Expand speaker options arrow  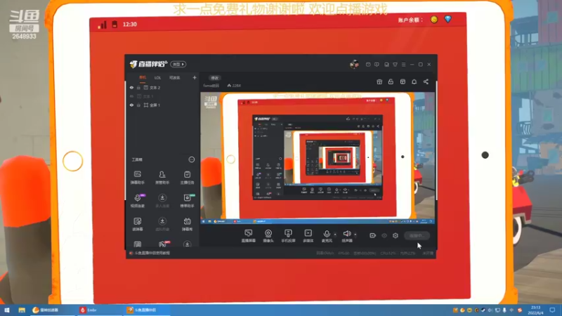coord(355,235)
